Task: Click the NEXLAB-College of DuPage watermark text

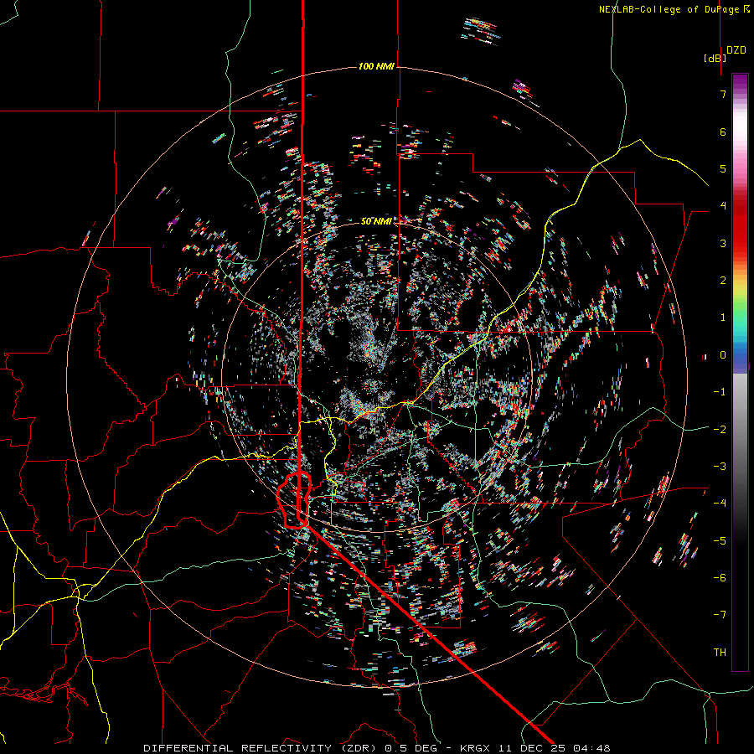Action: tap(674, 9)
